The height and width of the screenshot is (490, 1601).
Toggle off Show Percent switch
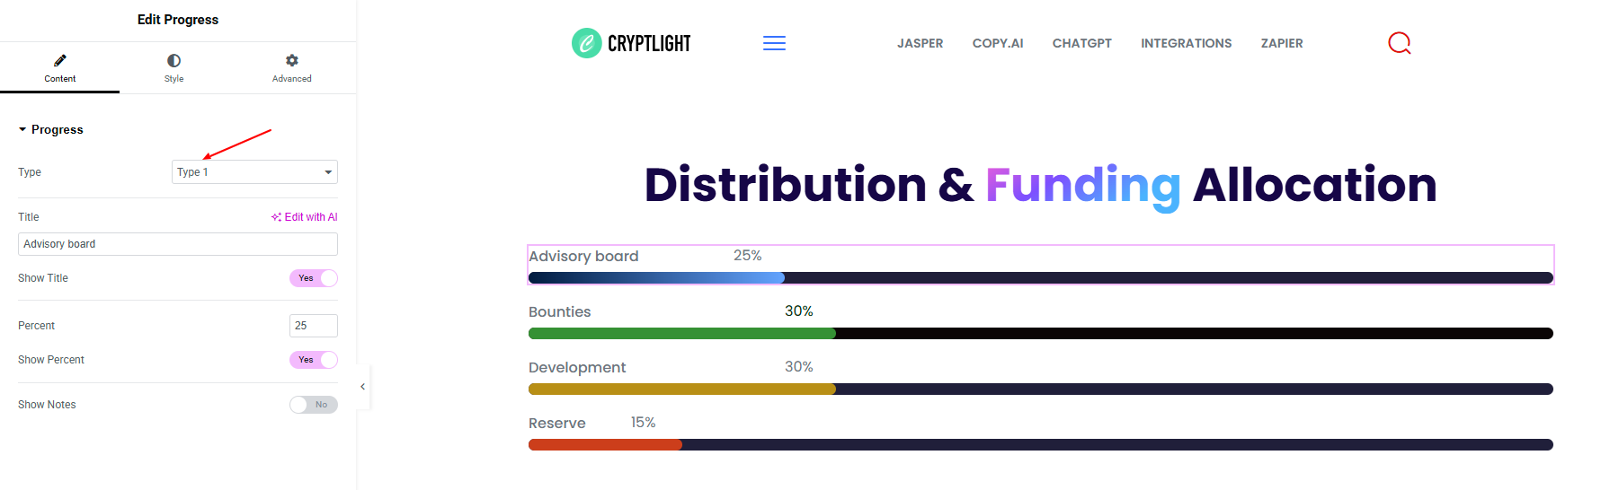tap(314, 360)
